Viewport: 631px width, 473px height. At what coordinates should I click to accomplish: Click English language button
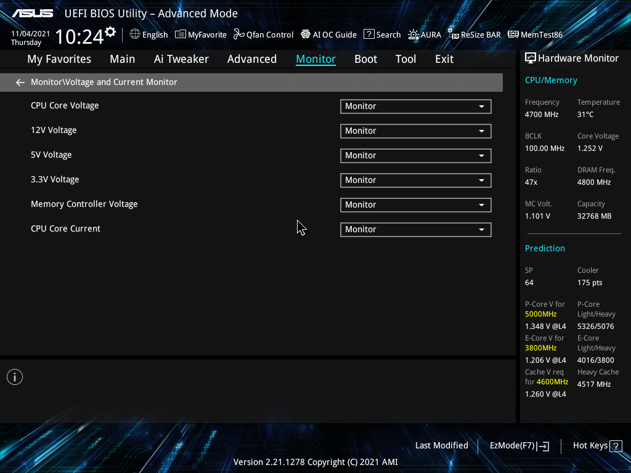click(155, 35)
